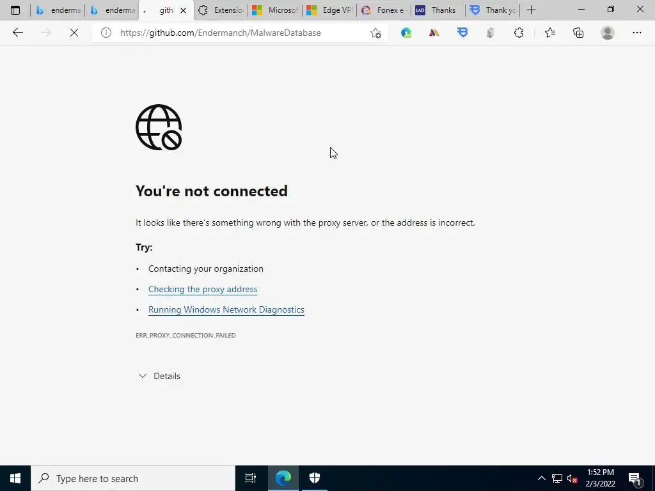Expand the Details section
Screen dimensions: 655x491
[159, 376]
